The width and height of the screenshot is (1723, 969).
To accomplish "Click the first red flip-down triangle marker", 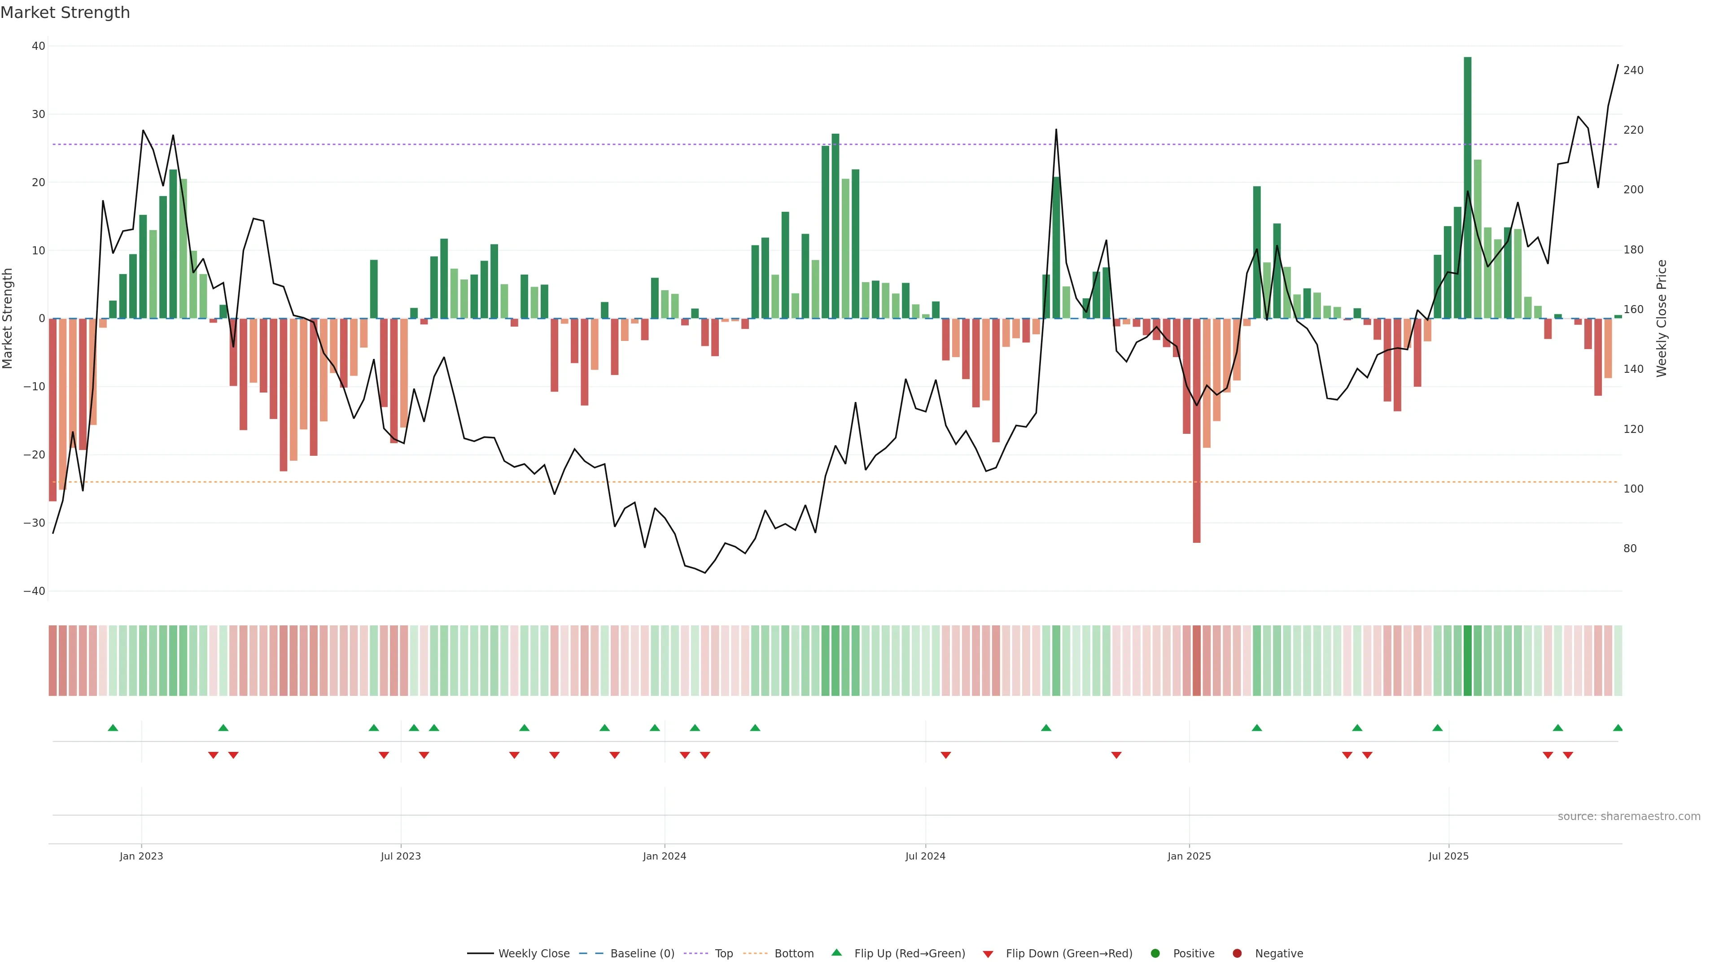I will [x=214, y=755].
